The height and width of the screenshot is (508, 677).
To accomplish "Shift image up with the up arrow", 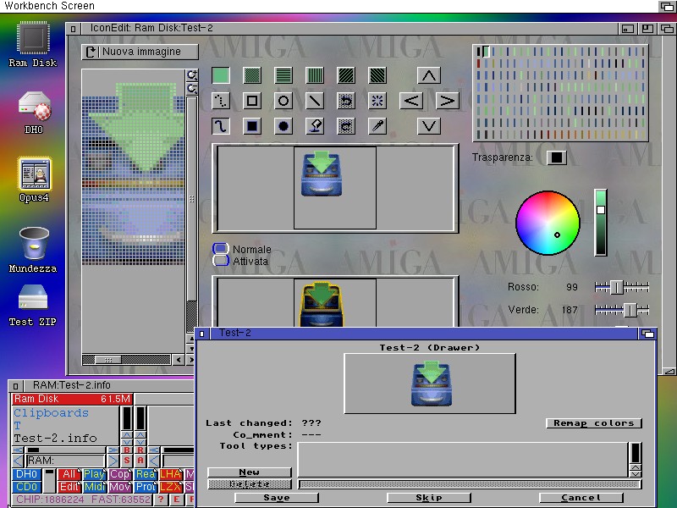I will point(429,75).
